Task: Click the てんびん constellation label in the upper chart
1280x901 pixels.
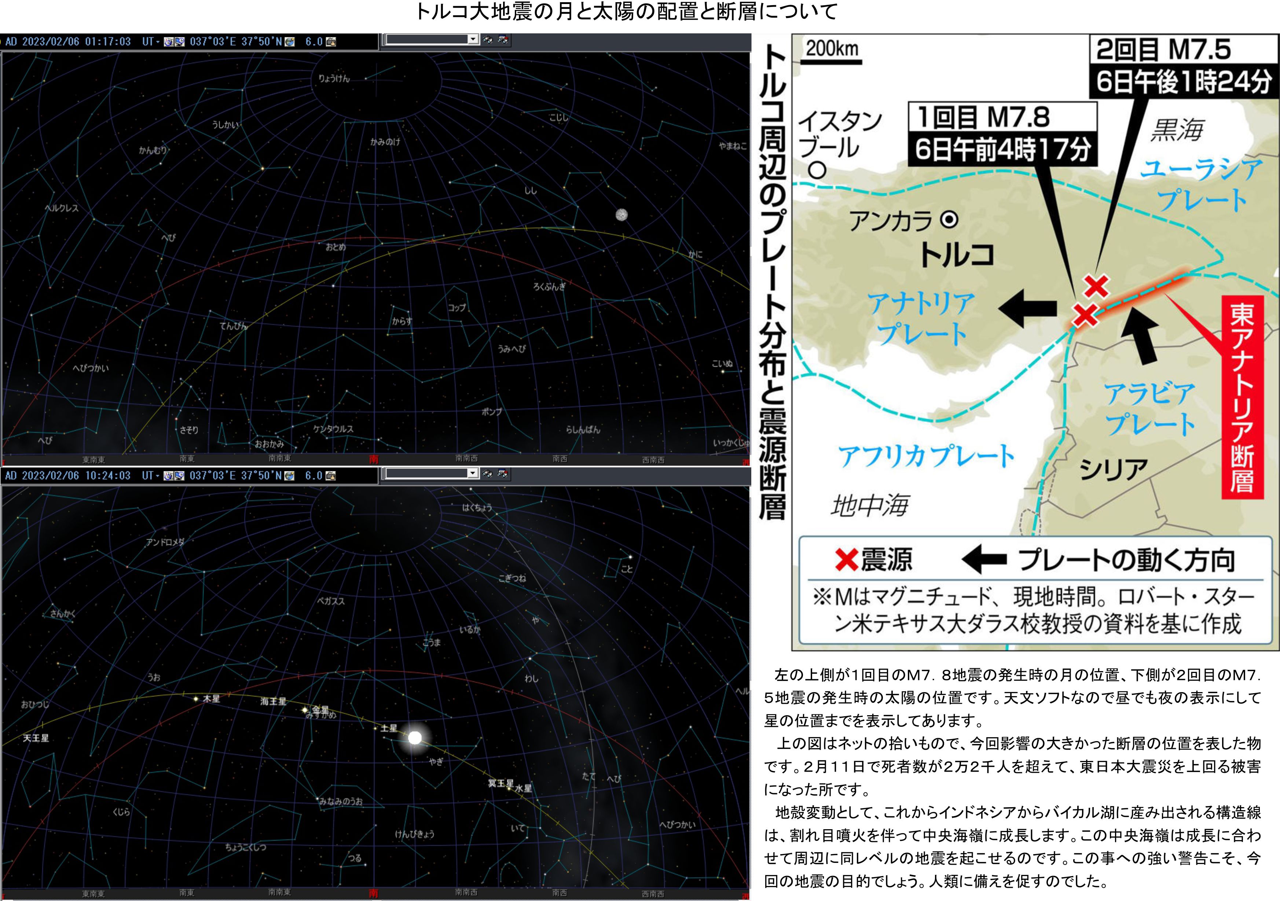Action: tap(234, 326)
